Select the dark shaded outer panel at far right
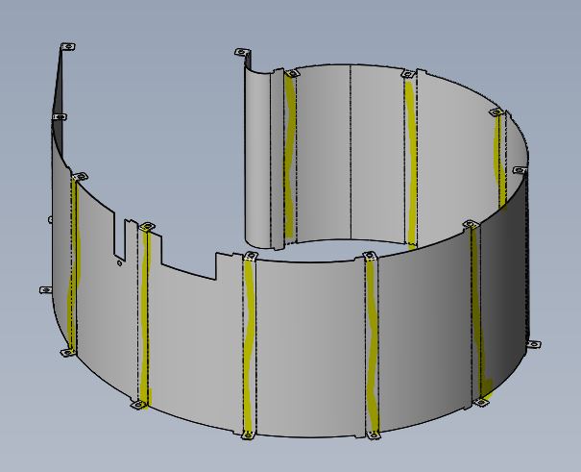The image size is (581, 472). coord(507,288)
